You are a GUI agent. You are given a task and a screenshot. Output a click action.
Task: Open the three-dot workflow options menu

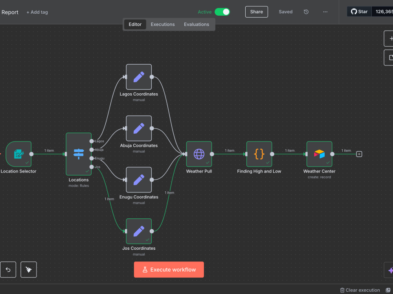[325, 12]
